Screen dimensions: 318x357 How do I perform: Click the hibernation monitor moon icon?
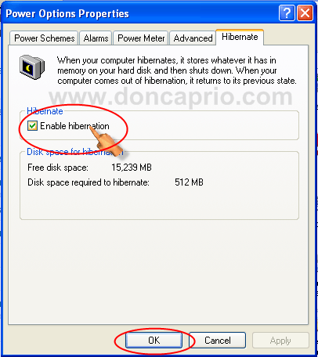click(32, 67)
